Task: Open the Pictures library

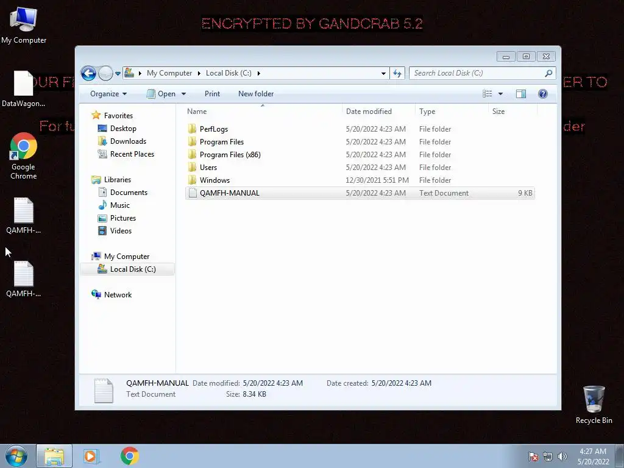Action: (123, 218)
